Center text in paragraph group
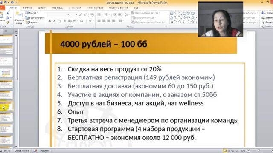The width and height of the screenshot is (273, 153). pos(104,21)
